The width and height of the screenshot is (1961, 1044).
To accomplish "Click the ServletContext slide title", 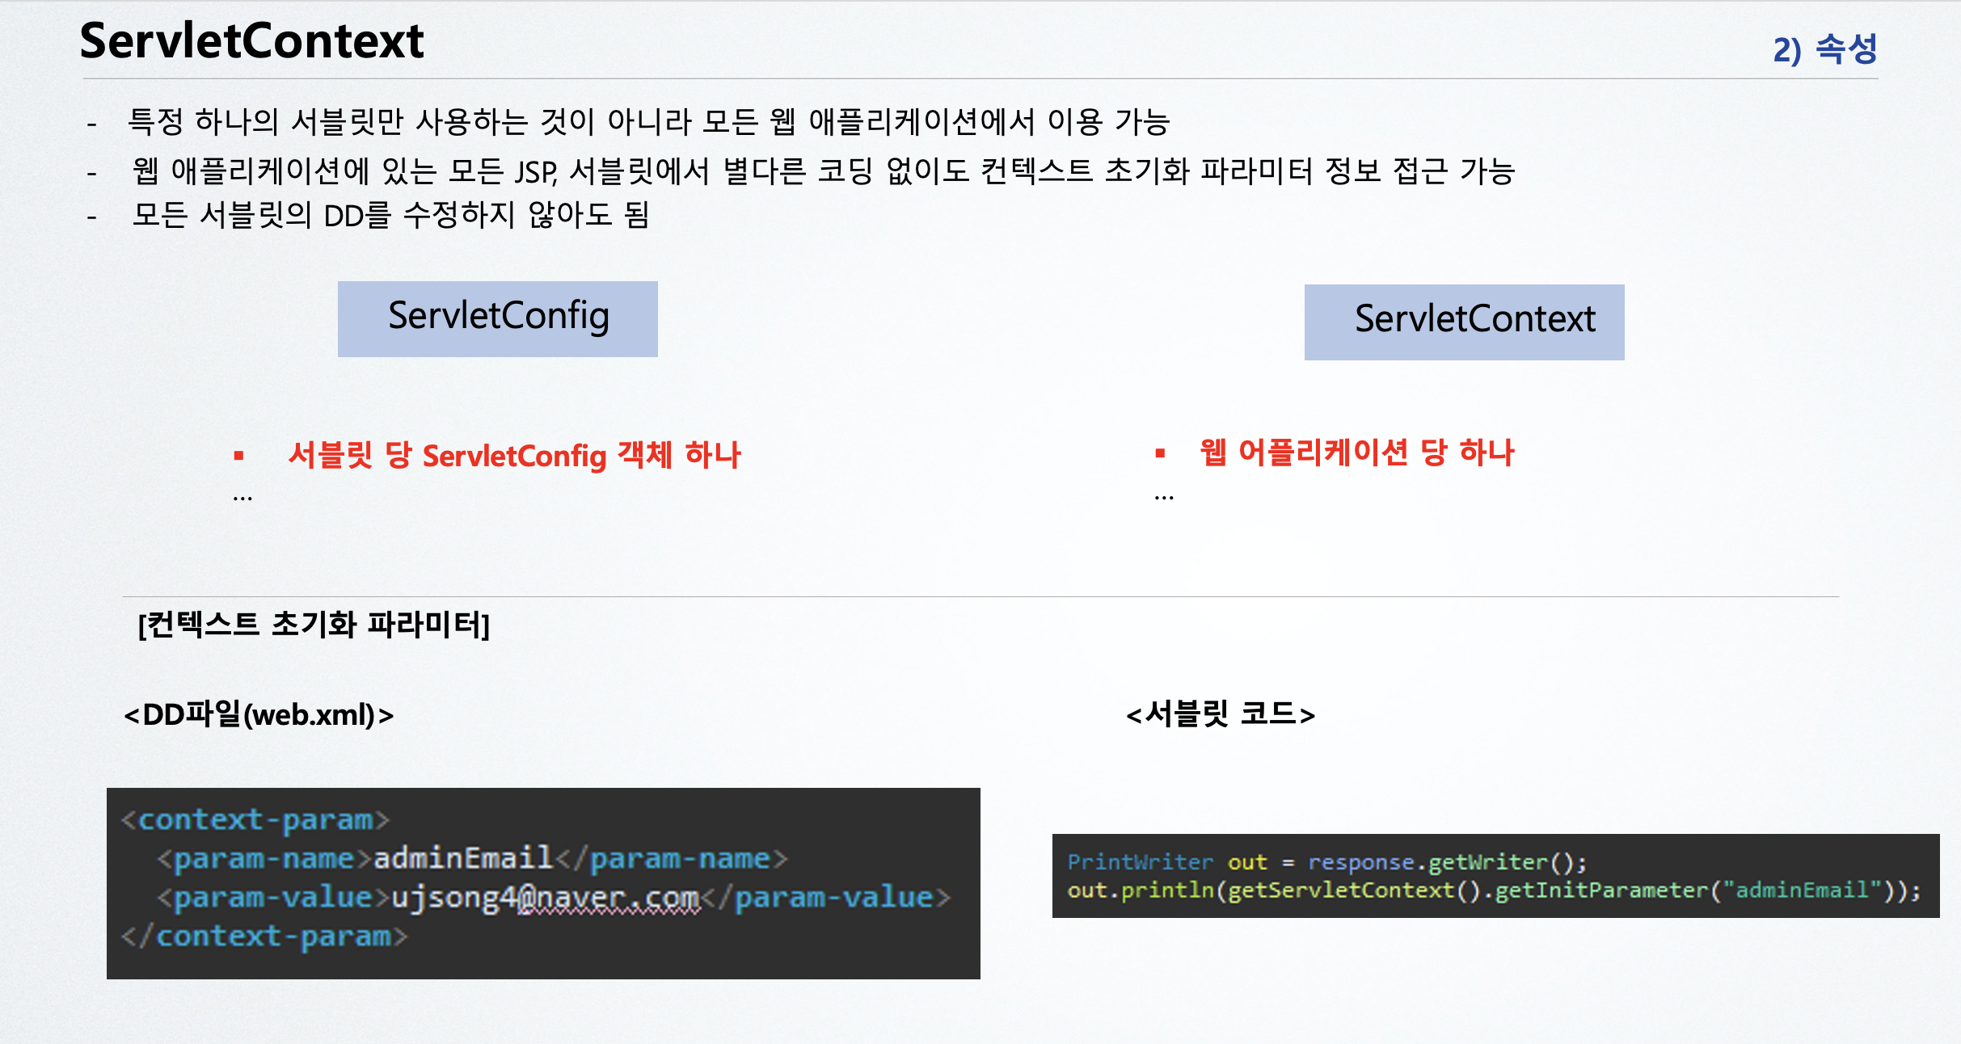I will pos(251,41).
